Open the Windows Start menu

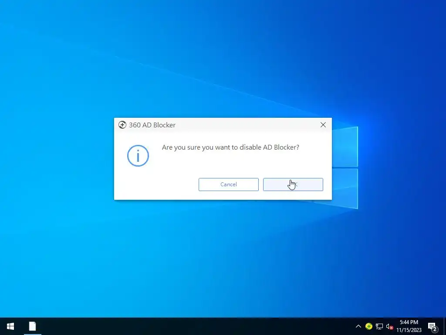pos(10,326)
